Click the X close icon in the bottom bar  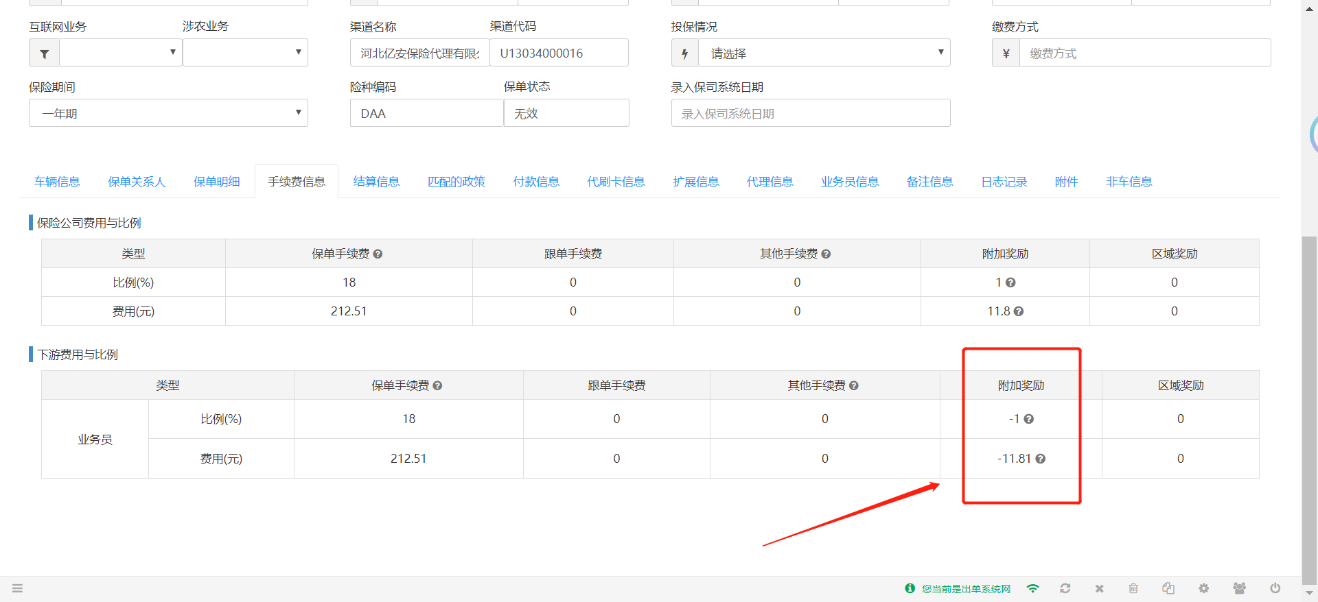click(x=1099, y=588)
